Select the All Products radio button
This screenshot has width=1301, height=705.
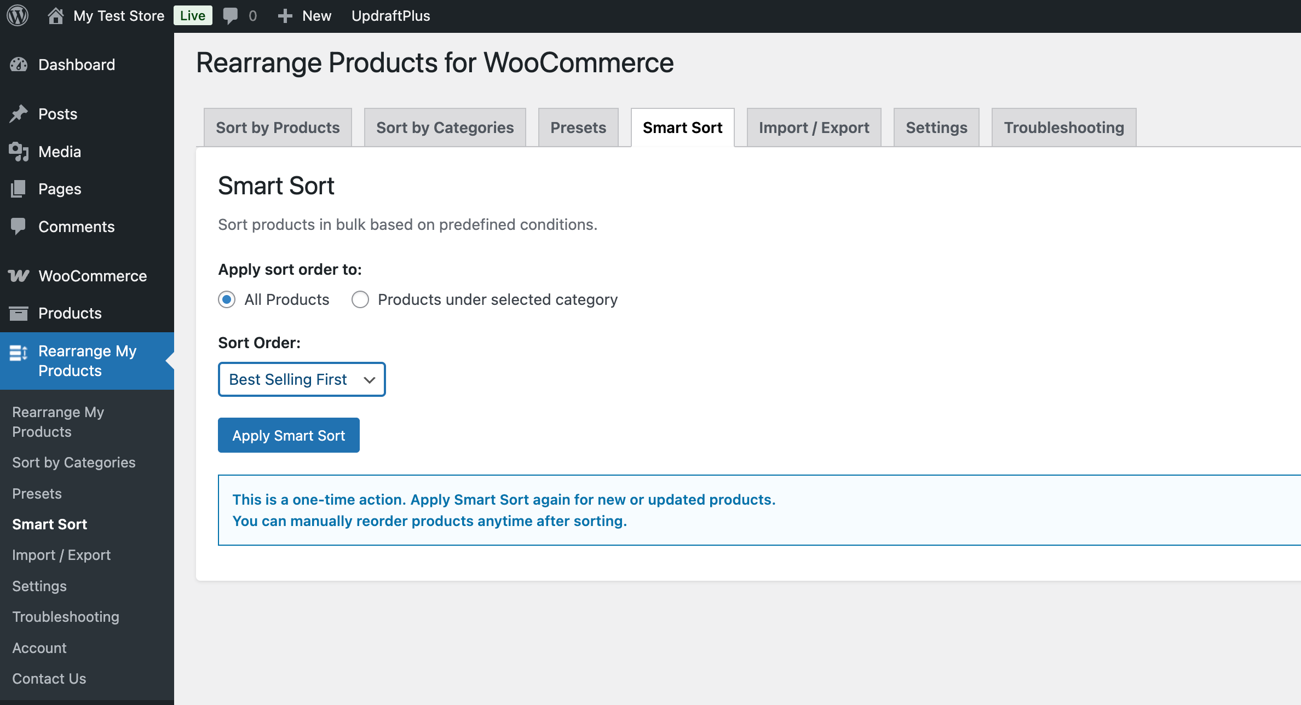pos(227,299)
